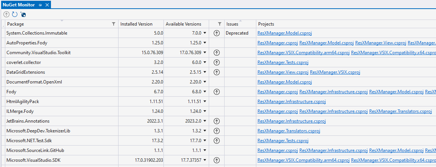
Task: Open ResXManager.Tests.csproj in Microsoft.NET.Test.Sdk row
Action: pyautogui.click(x=283, y=141)
